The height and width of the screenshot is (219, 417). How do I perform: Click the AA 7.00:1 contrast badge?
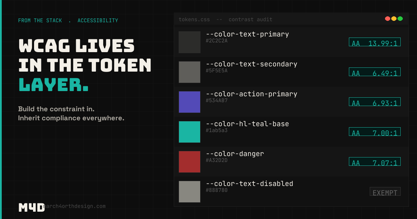click(375, 132)
